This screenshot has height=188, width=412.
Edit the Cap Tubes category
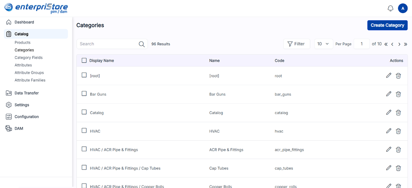tap(389, 168)
